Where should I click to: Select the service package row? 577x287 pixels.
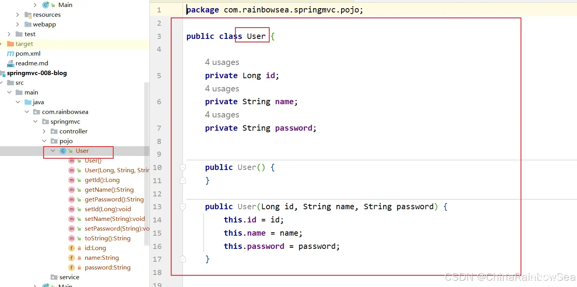click(x=75, y=277)
